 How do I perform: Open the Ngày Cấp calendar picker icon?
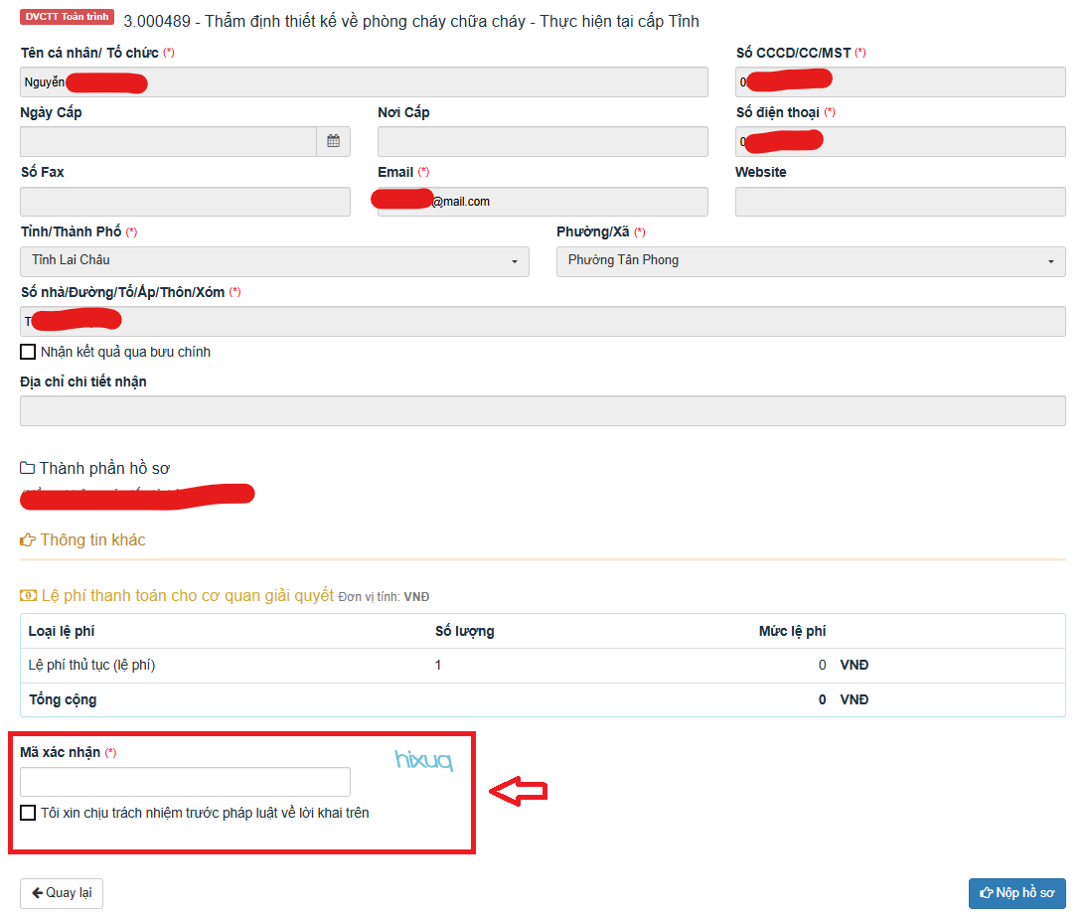tap(334, 142)
